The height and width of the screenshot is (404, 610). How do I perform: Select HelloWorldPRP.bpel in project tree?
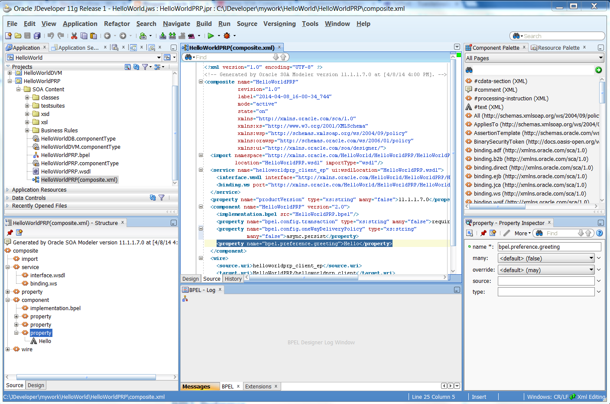tap(65, 155)
